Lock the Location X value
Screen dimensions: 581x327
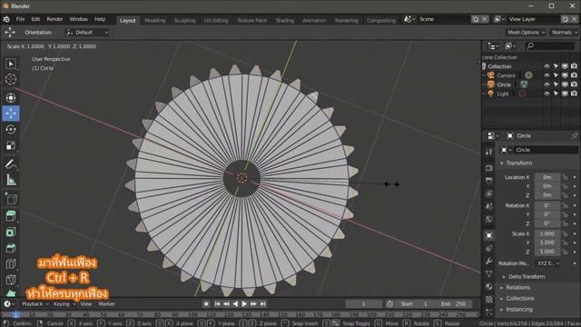pos(565,177)
